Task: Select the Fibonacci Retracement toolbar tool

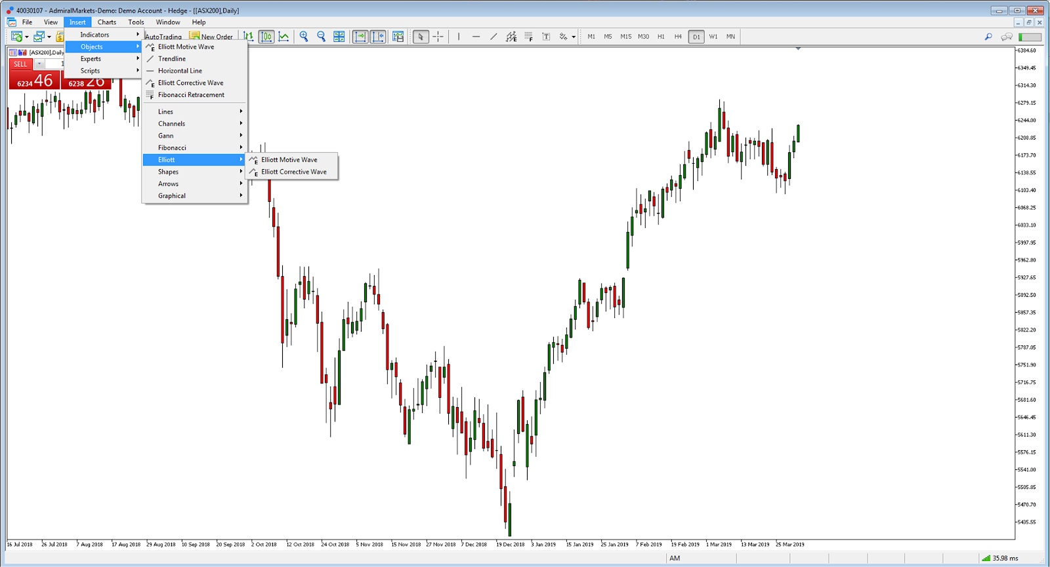Action: pyautogui.click(x=528, y=37)
